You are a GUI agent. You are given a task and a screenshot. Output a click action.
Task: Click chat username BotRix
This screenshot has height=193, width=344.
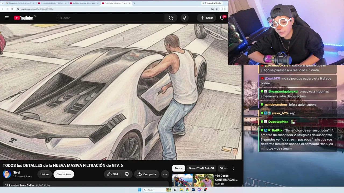pos(277,130)
